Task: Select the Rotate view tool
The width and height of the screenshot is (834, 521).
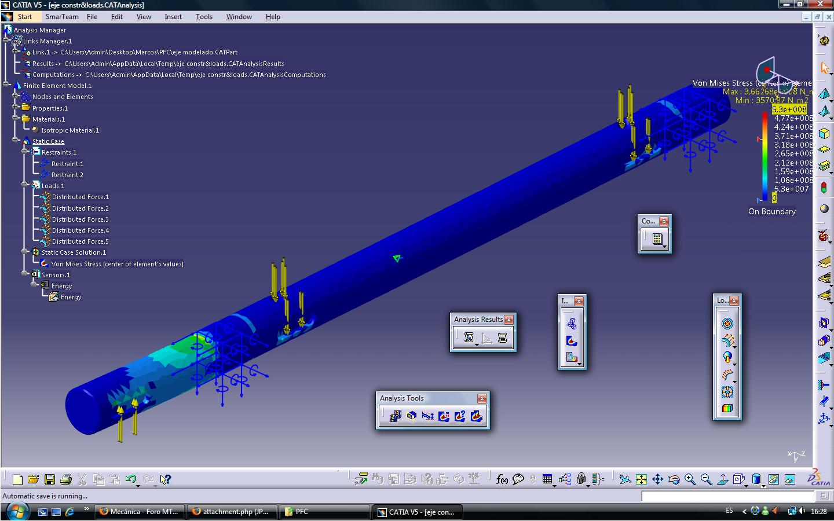Action: [x=674, y=479]
